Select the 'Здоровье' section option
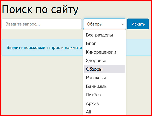The image size is (152, 116). [x=96, y=61]
